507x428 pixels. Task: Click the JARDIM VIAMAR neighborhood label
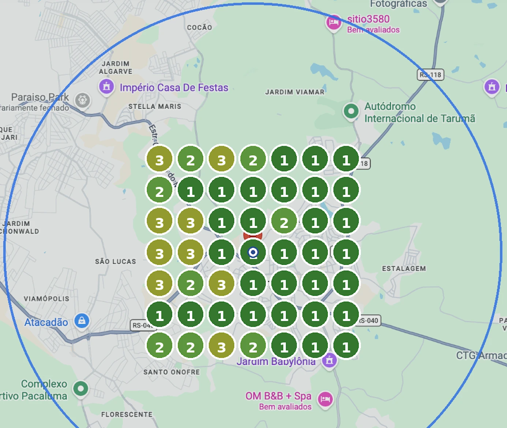click(295, 92)
